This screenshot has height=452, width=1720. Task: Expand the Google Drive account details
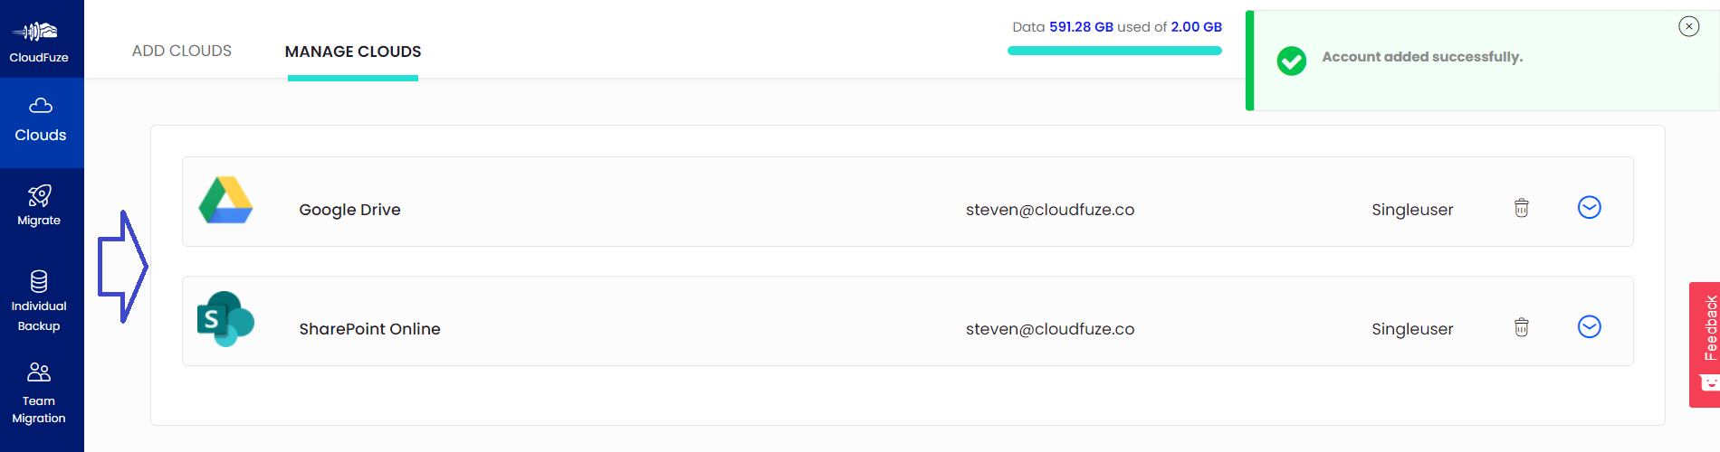(x=1590, y=208)
